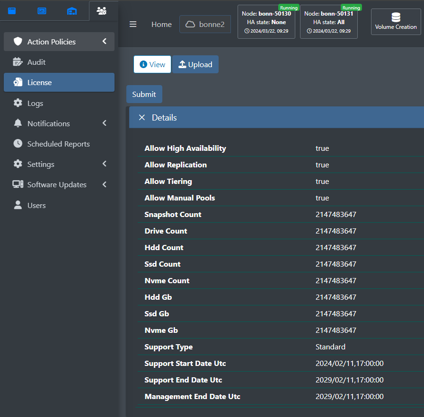Viewport: 424px width, 417px height.
Task: Click the Snapshot Count value 2147483647
Action: tap(336, 215)
